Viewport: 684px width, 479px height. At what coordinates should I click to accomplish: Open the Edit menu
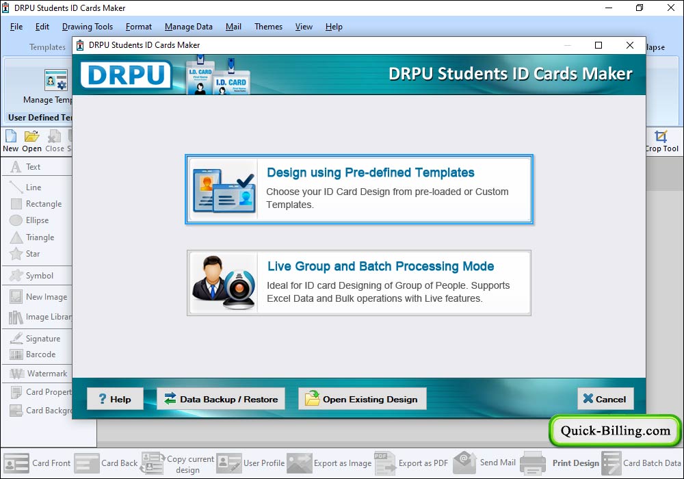click(x=42, y=27)
